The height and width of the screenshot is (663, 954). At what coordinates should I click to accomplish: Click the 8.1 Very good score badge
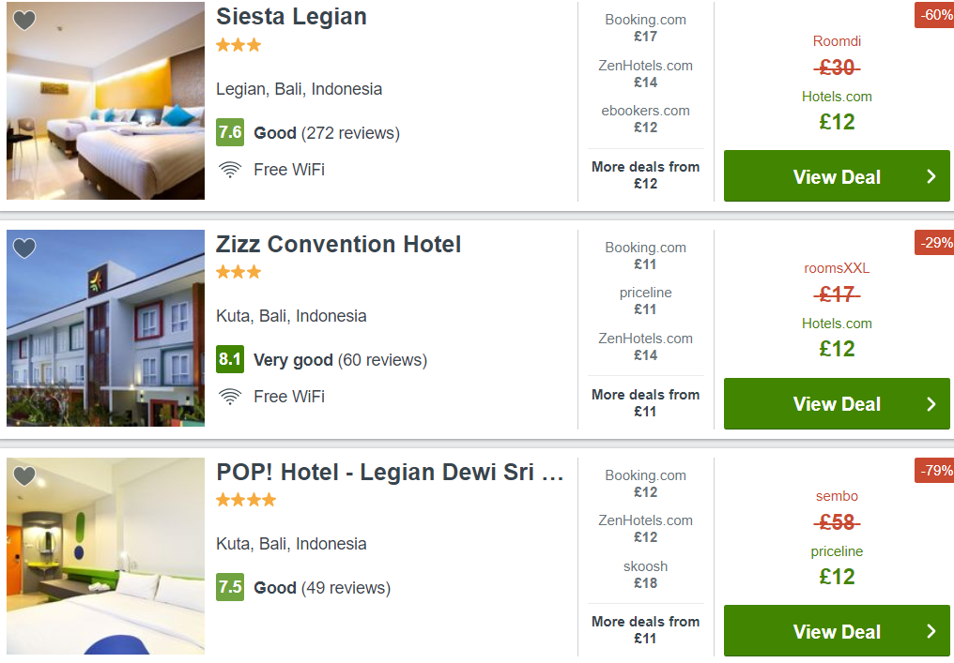(230, 359)
